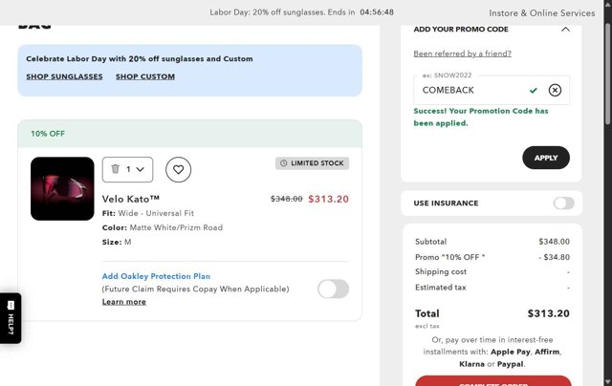Click the Limited Stock badge text
Screen dimensions: 612x386
pyautogui.click(x=317, y=163)
